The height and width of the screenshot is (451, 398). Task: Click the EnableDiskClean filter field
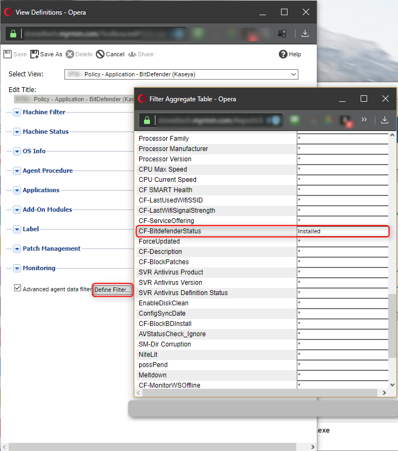point(343,303)
